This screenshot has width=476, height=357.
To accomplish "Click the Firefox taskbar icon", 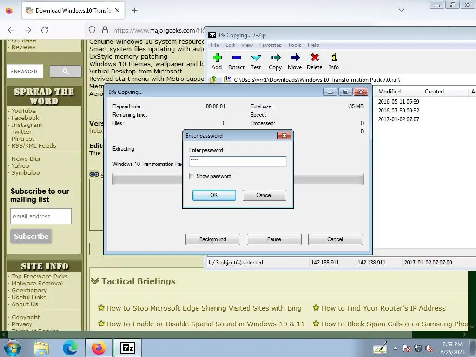I will point(99,348).
